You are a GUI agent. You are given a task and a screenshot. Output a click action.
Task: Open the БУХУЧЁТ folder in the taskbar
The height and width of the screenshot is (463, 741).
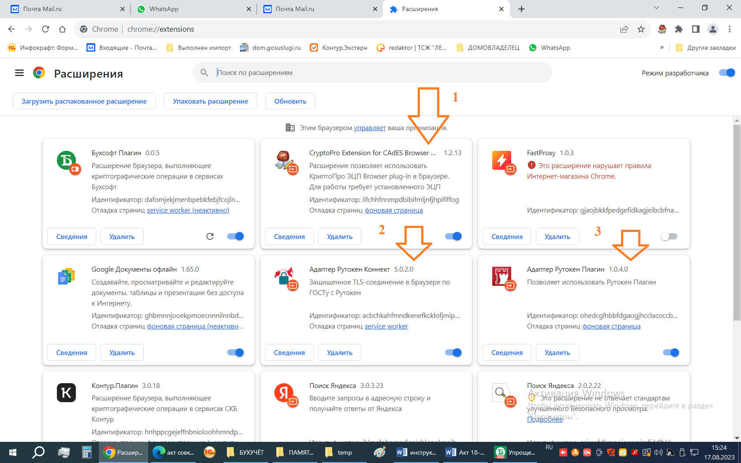pyautogui.click(x=245, y=452)
